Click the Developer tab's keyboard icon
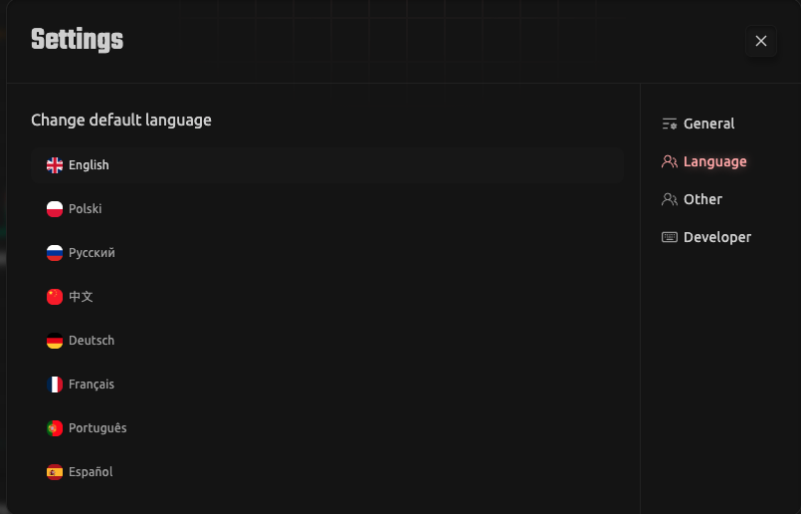This screenshot has height=514, width=801. [670, 237]
